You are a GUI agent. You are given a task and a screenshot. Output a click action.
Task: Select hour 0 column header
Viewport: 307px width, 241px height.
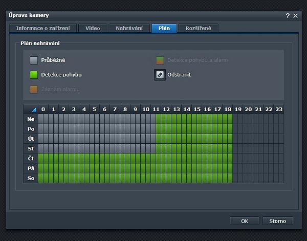tap(43, 109)
